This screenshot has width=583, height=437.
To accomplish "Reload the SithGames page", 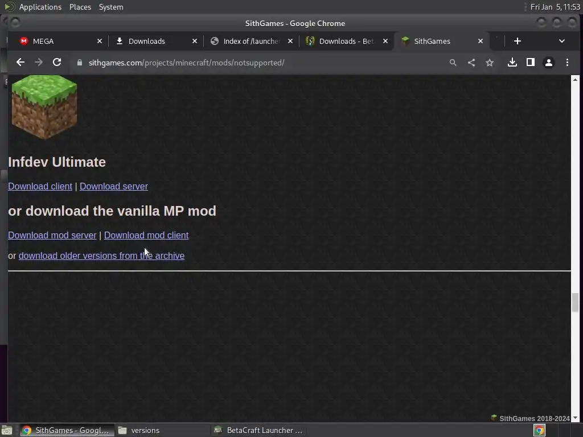I will [x=57, y=63].
